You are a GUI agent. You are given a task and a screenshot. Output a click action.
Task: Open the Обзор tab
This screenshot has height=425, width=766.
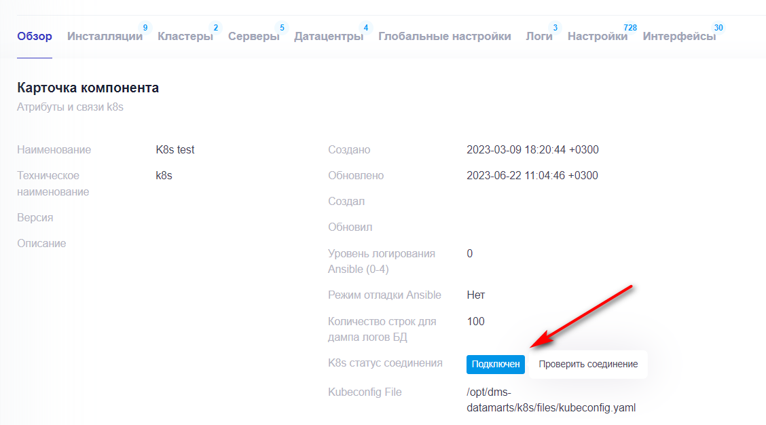pos(35,37)
